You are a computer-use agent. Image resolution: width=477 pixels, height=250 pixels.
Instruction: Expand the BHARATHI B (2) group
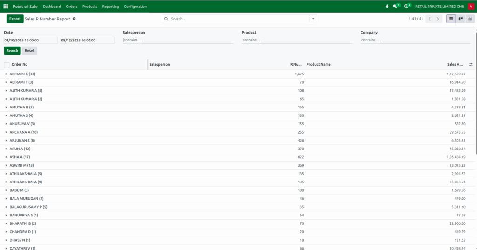click(6, 223)
